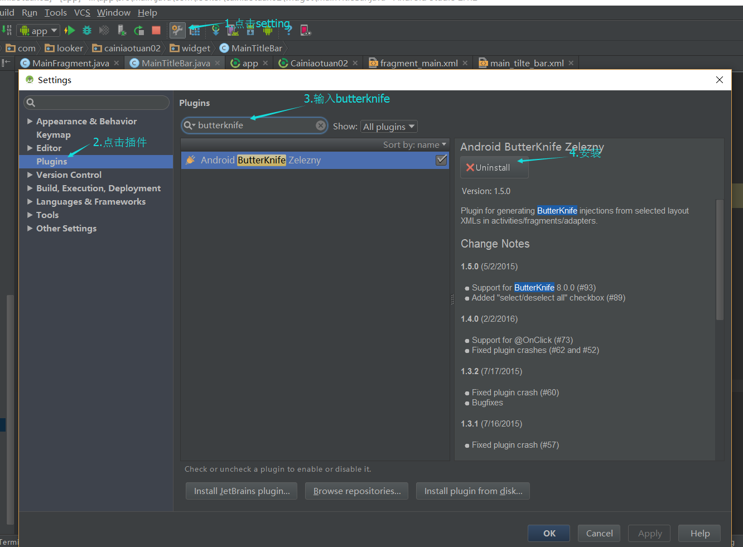This screenshot has height=547, width=743.
Task: Close the Cainiaotuan02 editor tab
Action: click(355, 63)
